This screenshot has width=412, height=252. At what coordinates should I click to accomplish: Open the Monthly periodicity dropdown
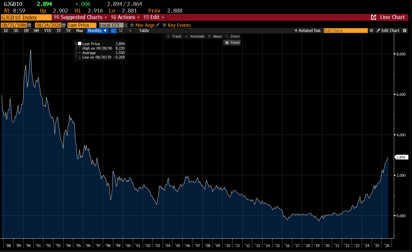tap(97, 31)
